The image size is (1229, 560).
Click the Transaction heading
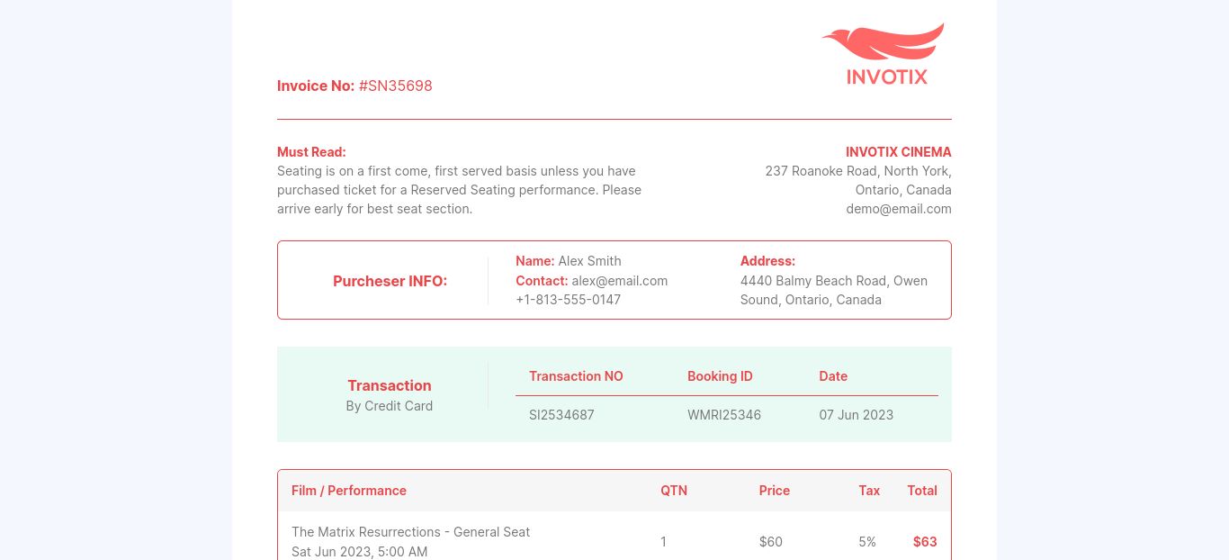coord(390,385)
